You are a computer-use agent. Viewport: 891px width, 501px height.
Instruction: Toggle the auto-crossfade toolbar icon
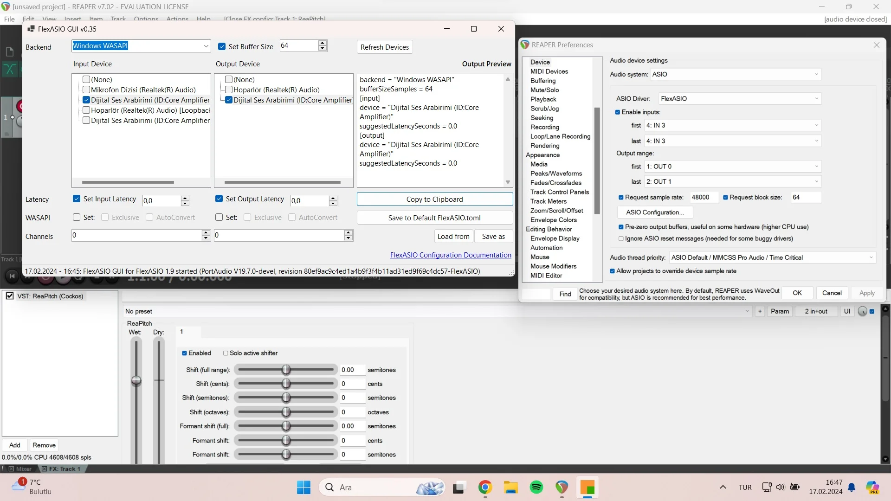[10, 70]
